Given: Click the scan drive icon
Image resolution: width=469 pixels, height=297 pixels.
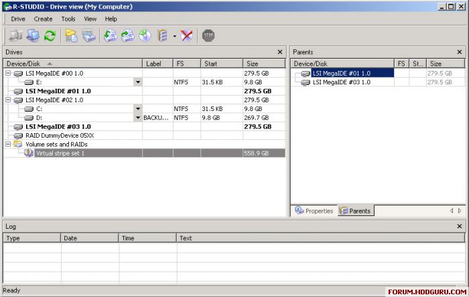Looking at the screenshot, I should pos(89,36).
